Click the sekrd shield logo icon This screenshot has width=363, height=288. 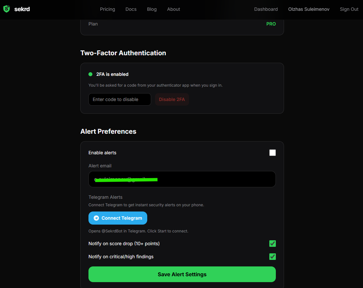[x=7, y=9]
